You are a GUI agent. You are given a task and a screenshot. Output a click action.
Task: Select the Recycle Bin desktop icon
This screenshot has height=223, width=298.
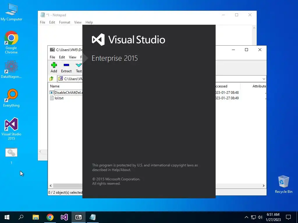point(283,184)
